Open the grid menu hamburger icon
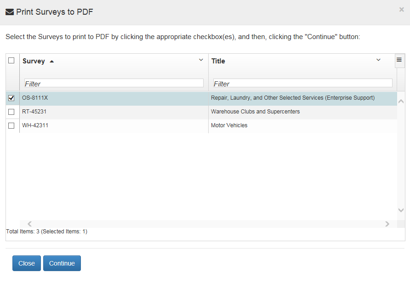Viewport: 410px width, 283px height. click(x=399, y=60)
